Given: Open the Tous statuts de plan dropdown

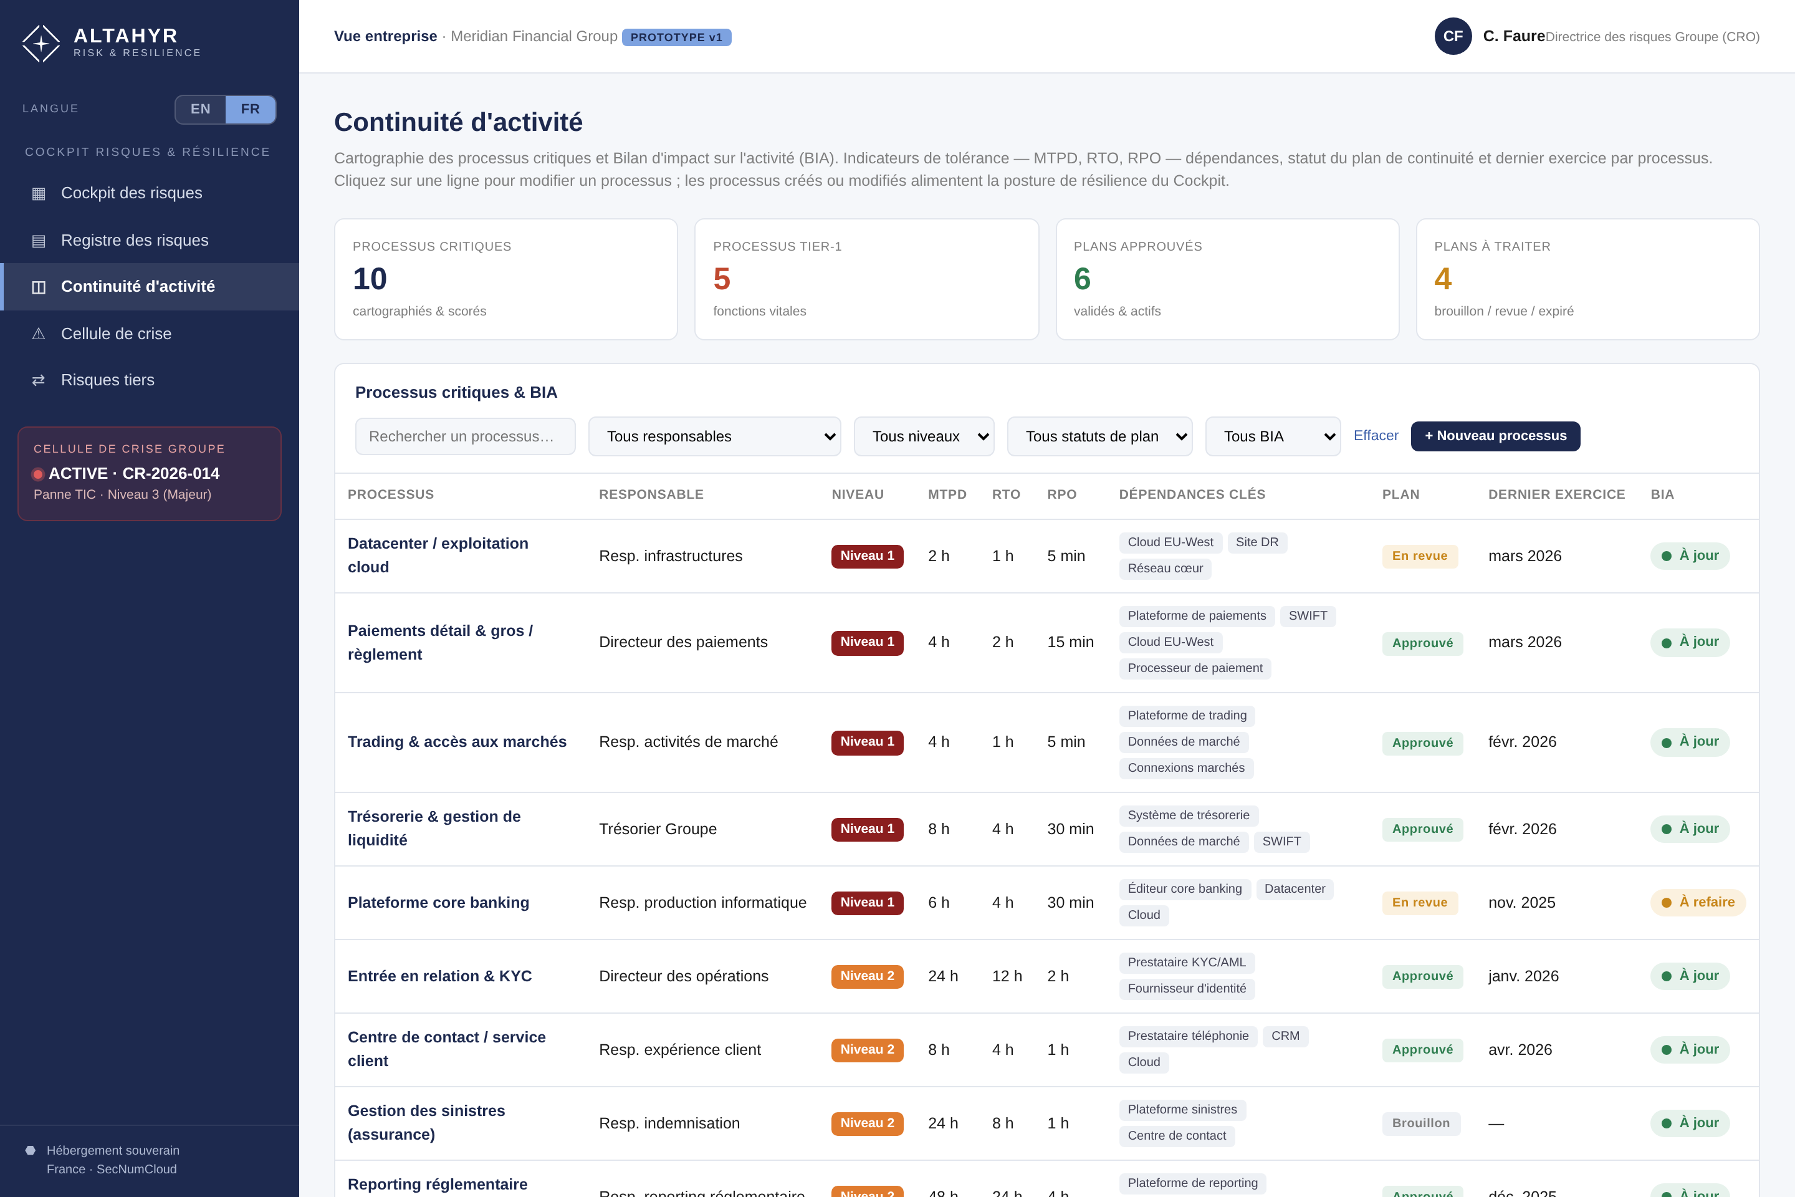Looking at the screenshot, I should coord(1099,436).
